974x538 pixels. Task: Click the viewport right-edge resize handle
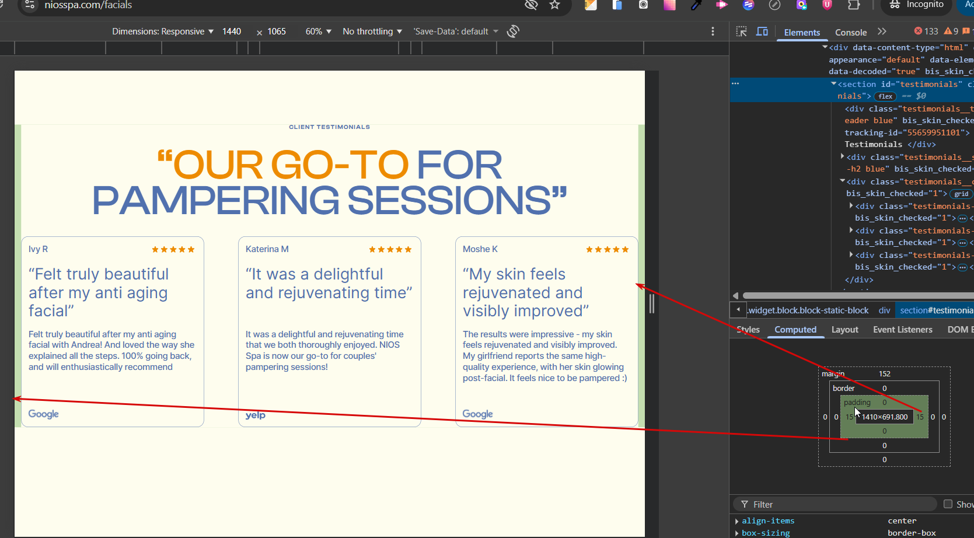(x=652, y=303)
